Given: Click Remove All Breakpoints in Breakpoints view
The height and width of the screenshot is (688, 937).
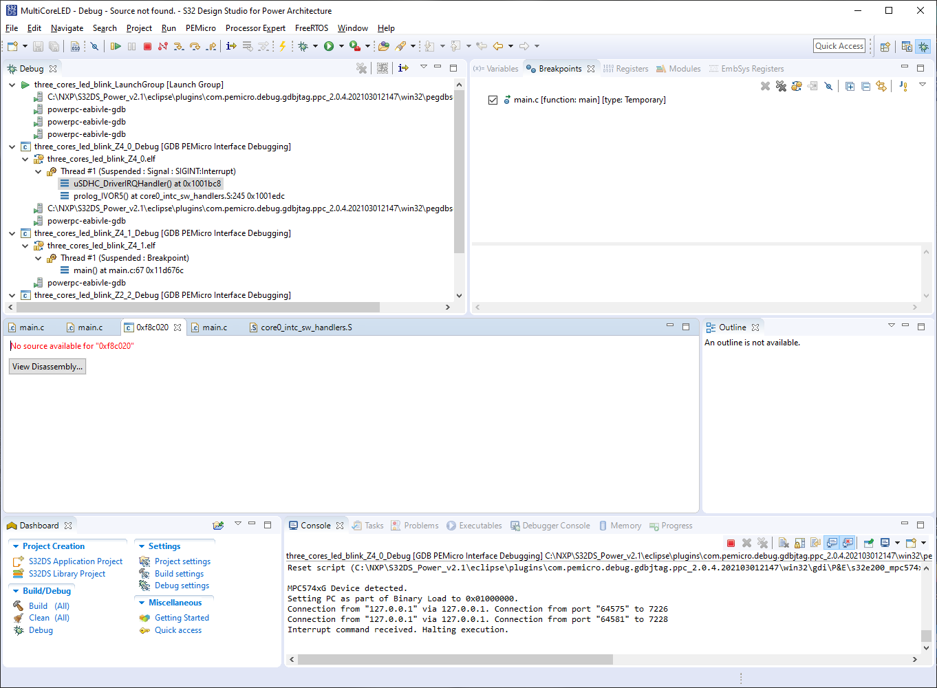Looking at the screenshot, I should (781, 86).
